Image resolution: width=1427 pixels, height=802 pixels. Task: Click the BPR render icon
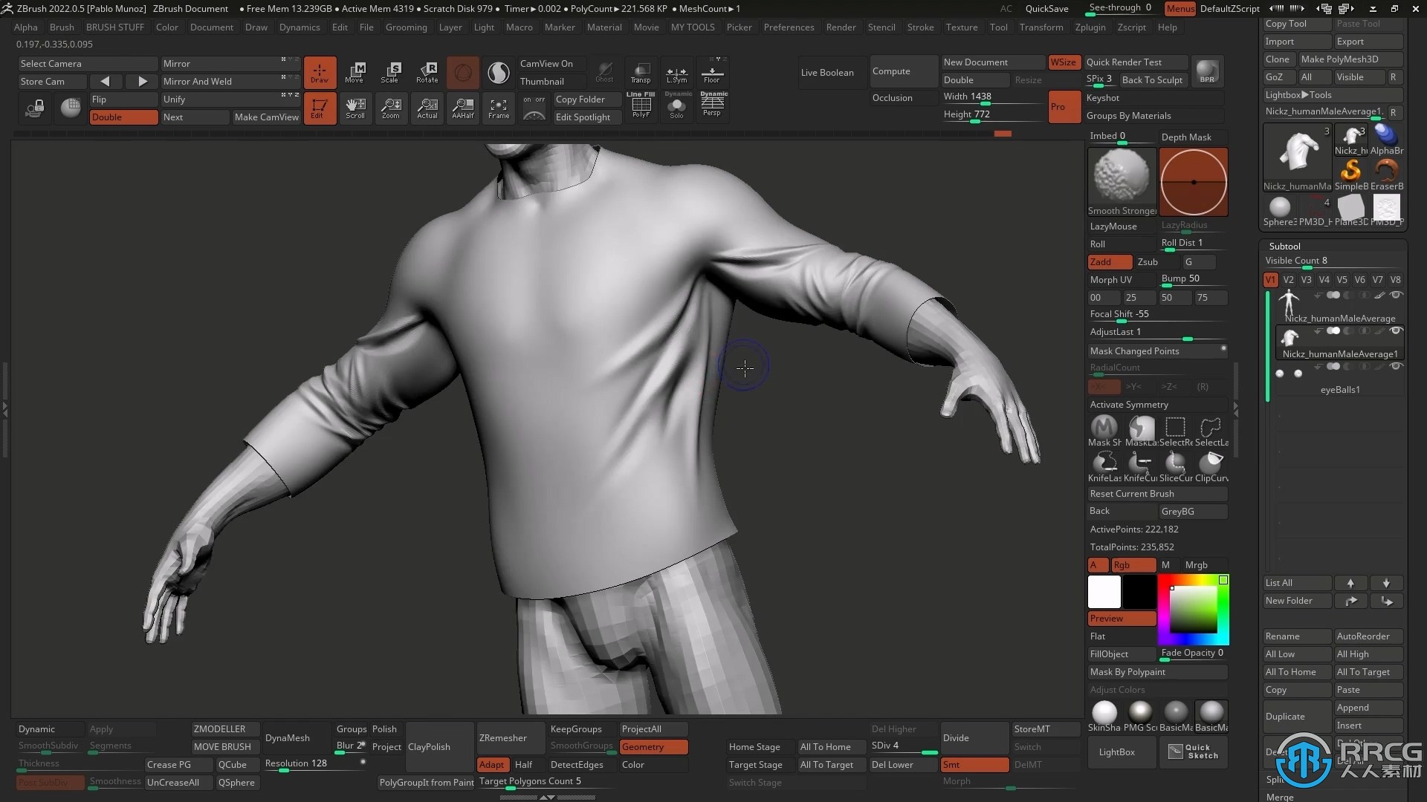pyautogui.click(x=1208, y=71)
